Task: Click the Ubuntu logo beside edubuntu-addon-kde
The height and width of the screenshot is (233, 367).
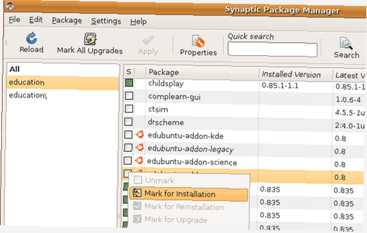Action: [x=140, y=135]
